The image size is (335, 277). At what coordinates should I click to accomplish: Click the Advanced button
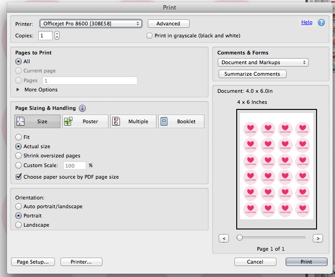(168, 24)
